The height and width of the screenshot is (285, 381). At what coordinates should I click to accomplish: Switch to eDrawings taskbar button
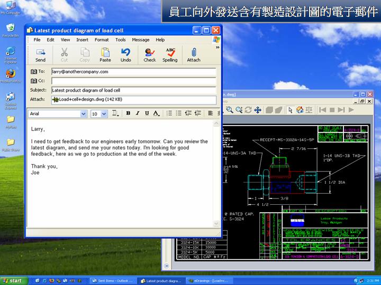(209, 281)
